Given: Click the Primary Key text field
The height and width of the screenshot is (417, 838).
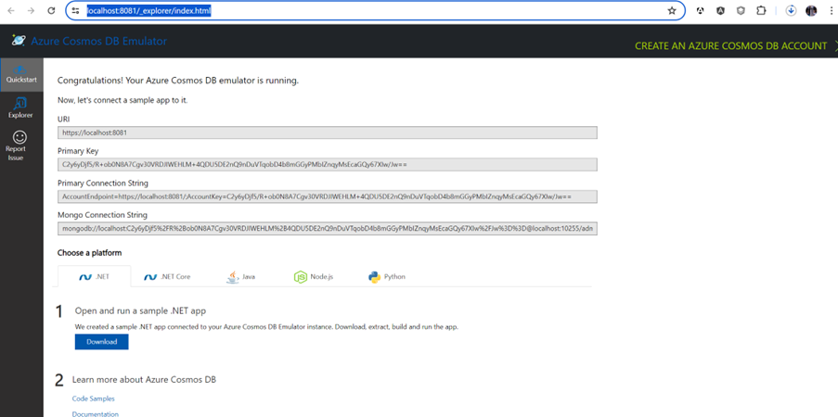Looking at the screenshot, I should pyautogui.click(x=327, y=164).
